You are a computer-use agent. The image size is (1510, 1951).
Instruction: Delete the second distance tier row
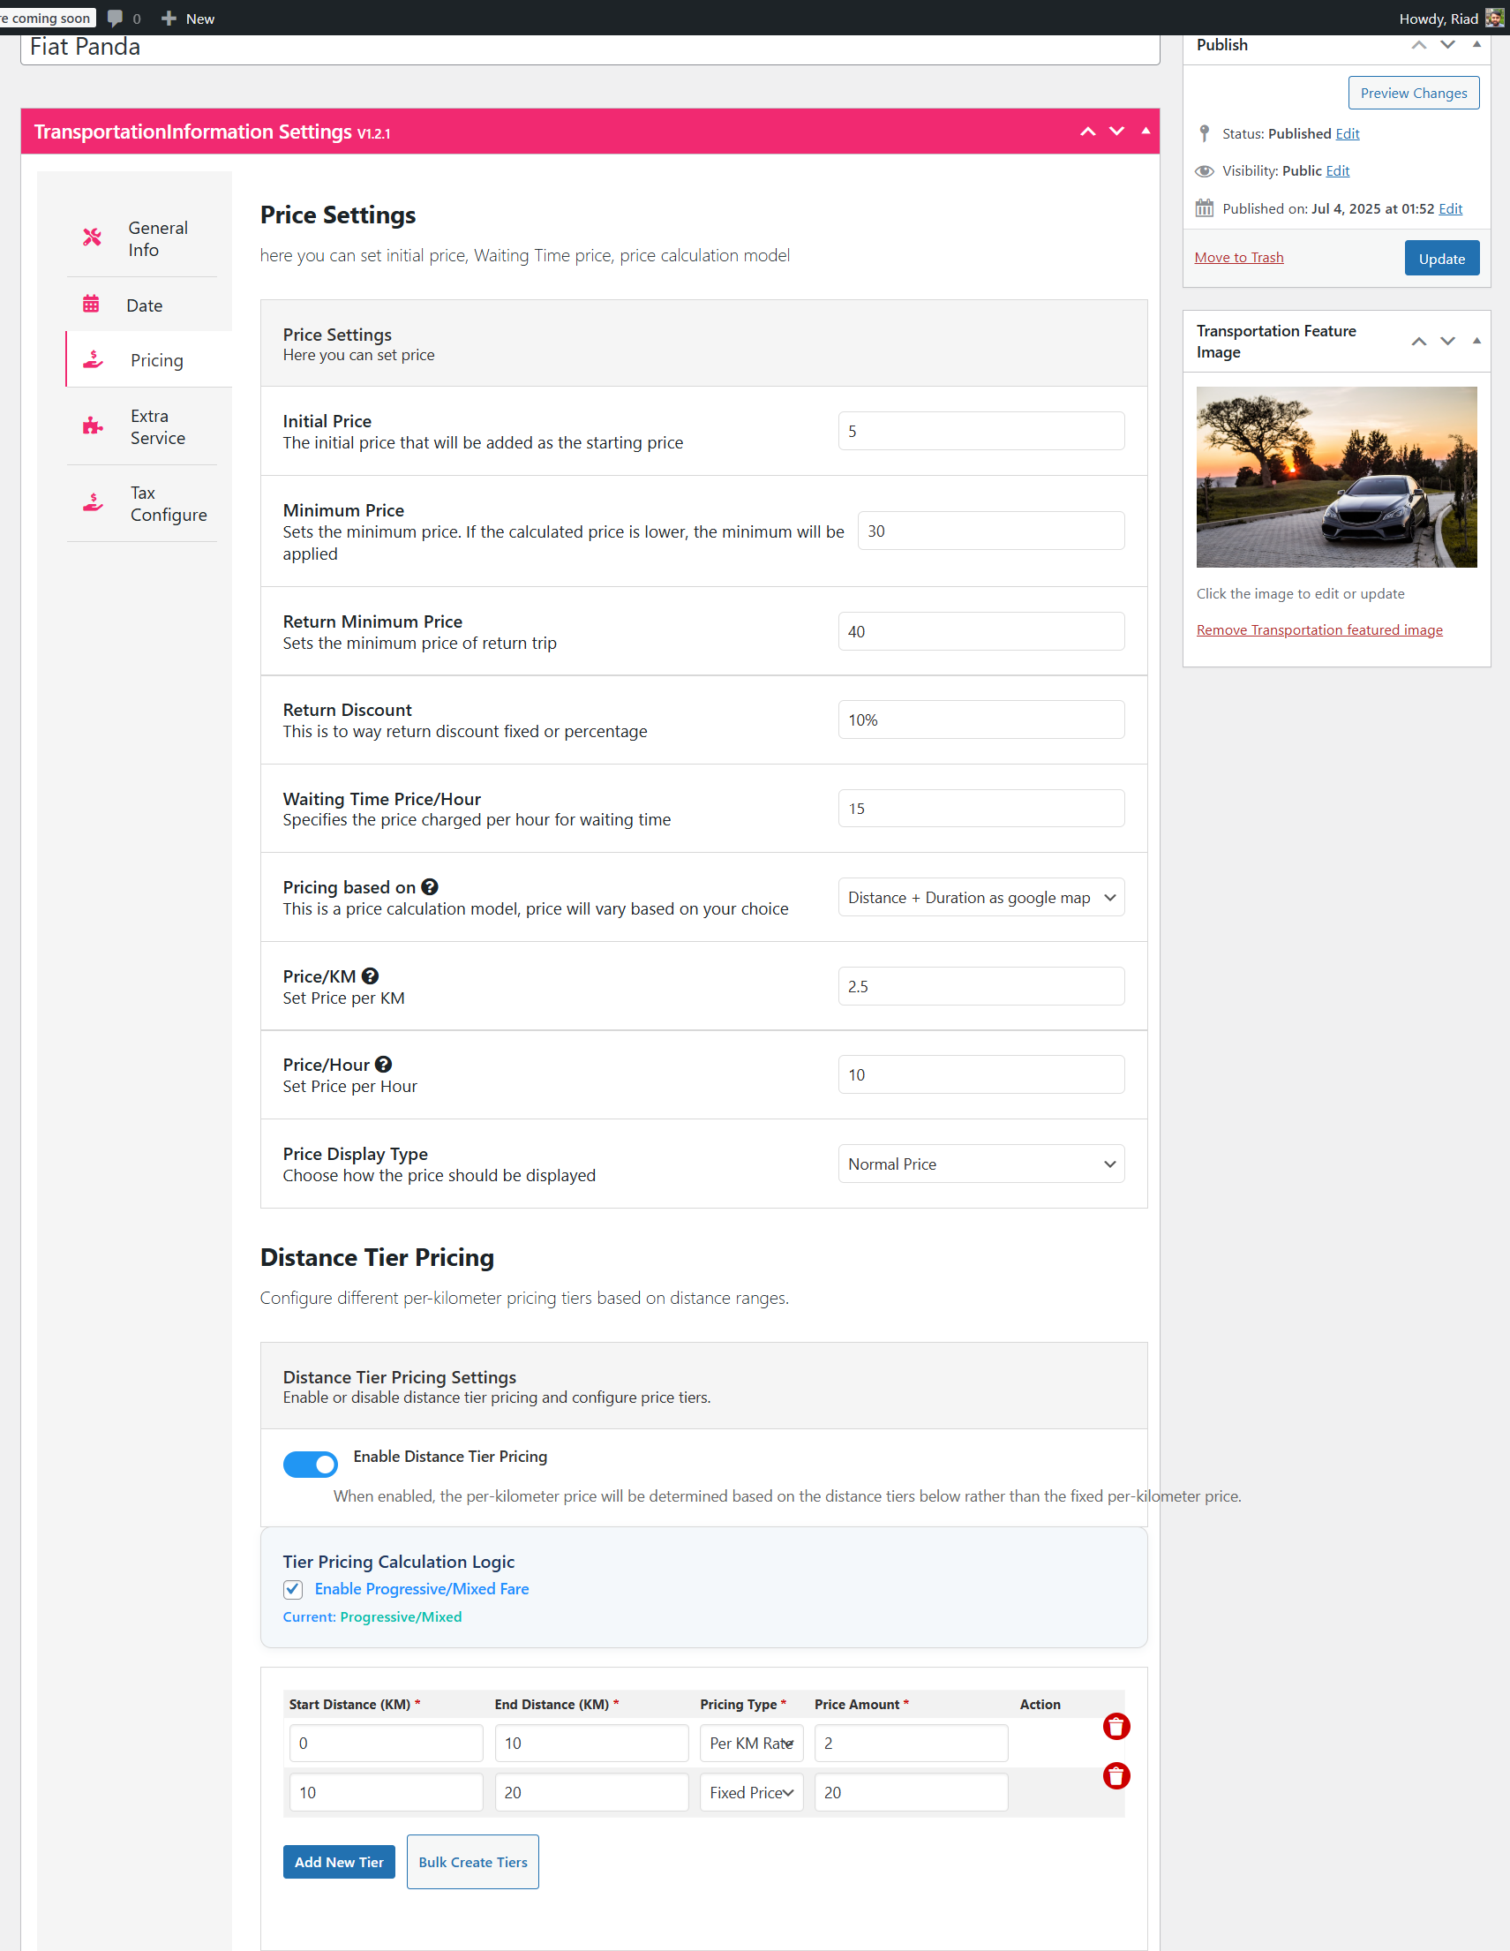(1116, 1776)
